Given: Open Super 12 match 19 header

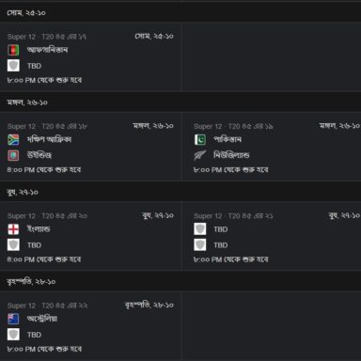Looking at the screenshot, I should click(x=233, y=127).
